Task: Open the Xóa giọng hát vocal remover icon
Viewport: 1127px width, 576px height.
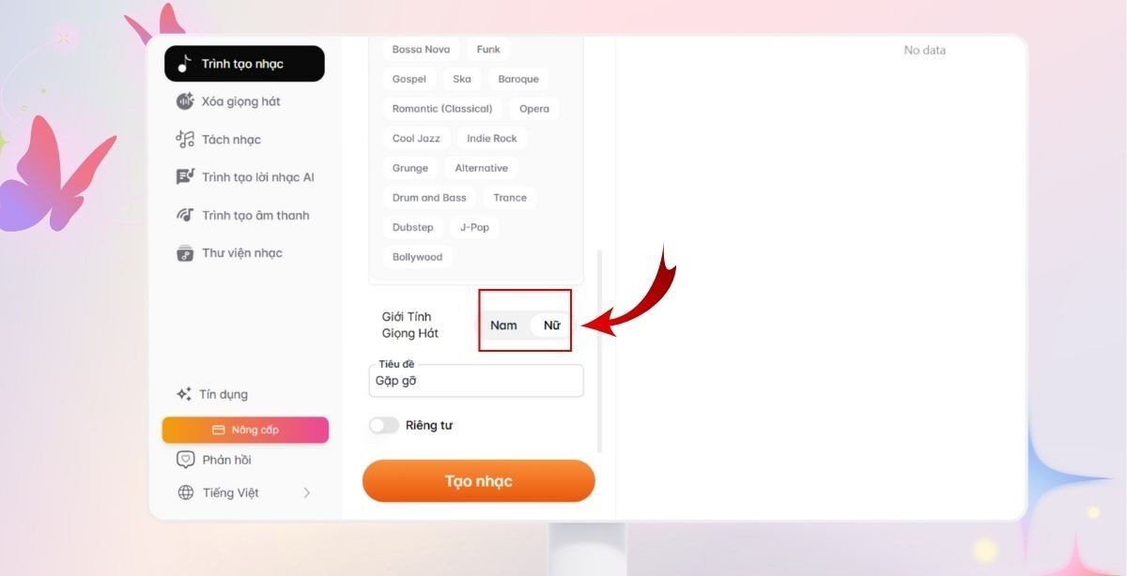Action: [185, 101]
